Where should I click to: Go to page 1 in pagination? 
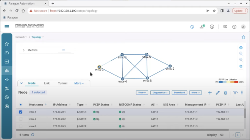(x=237, y=135)
